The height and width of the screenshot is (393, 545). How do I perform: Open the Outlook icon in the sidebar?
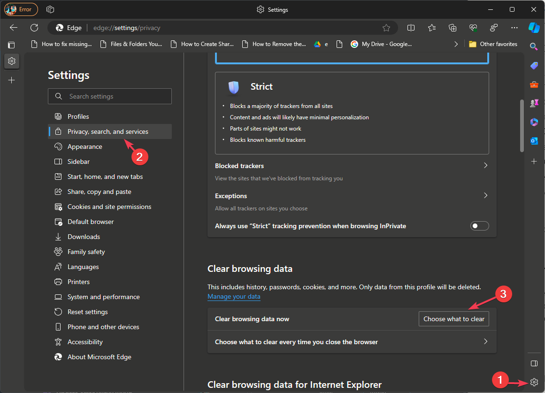pos(534,140)
